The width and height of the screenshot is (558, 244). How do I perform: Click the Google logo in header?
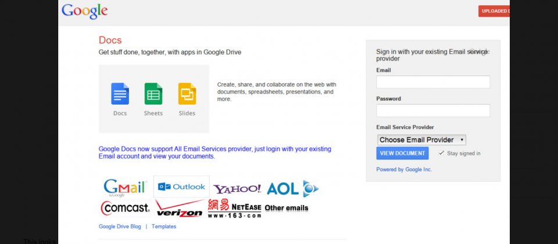[84, 11]
